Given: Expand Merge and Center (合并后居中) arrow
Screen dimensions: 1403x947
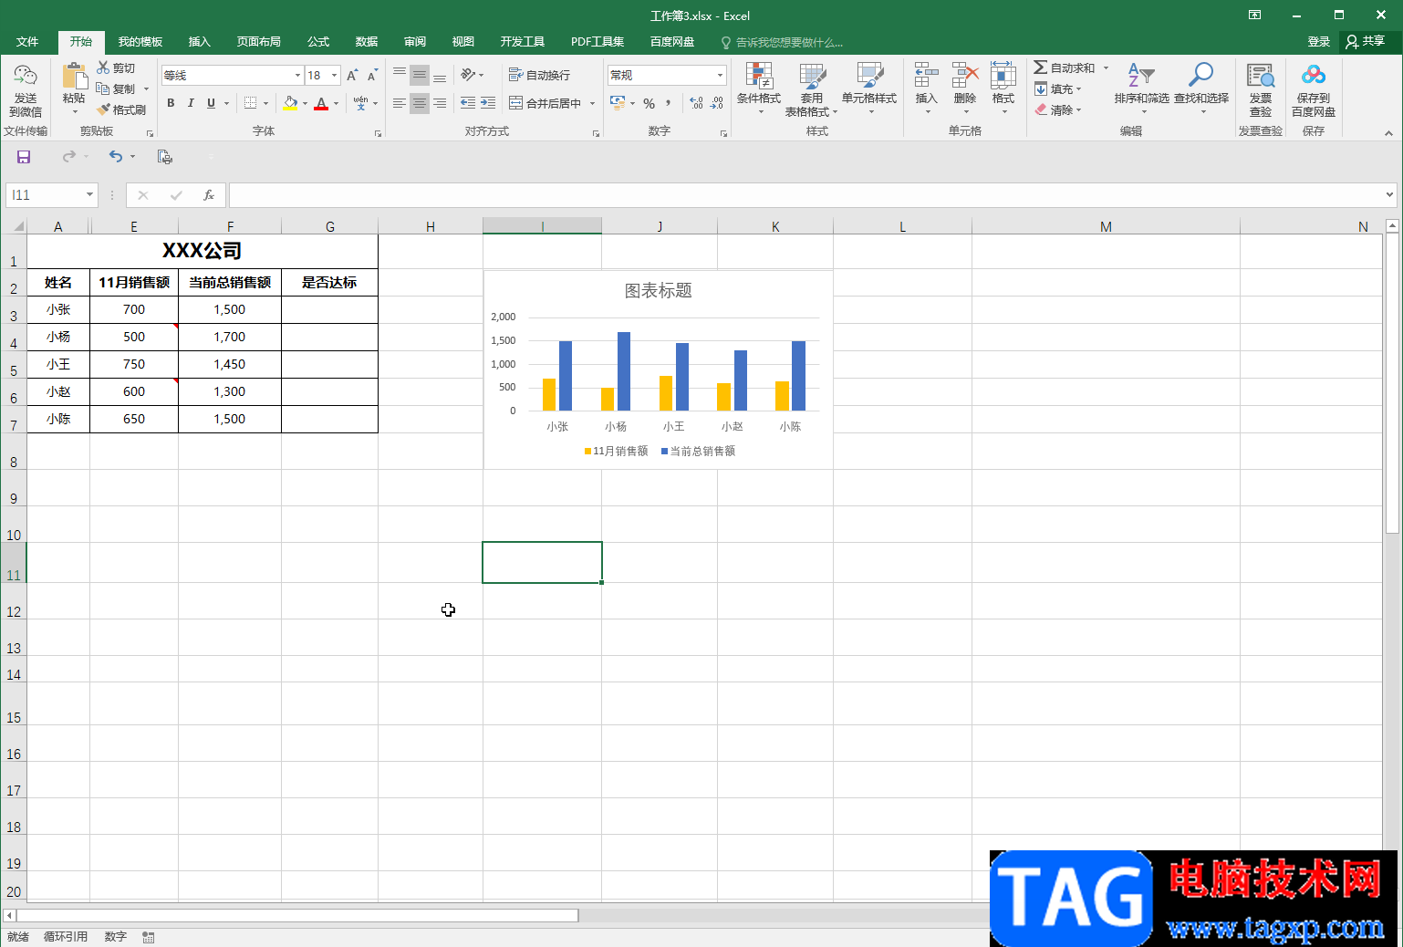Looking at the screenshot, I should tap(593, 103).
